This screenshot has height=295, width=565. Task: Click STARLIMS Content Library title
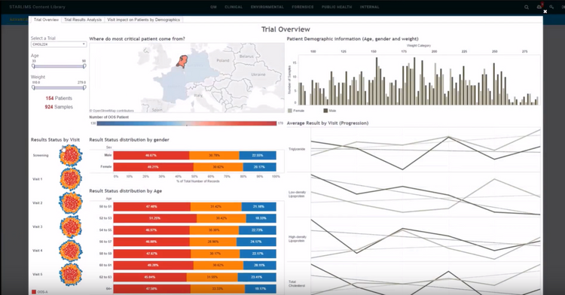point(37,7)
